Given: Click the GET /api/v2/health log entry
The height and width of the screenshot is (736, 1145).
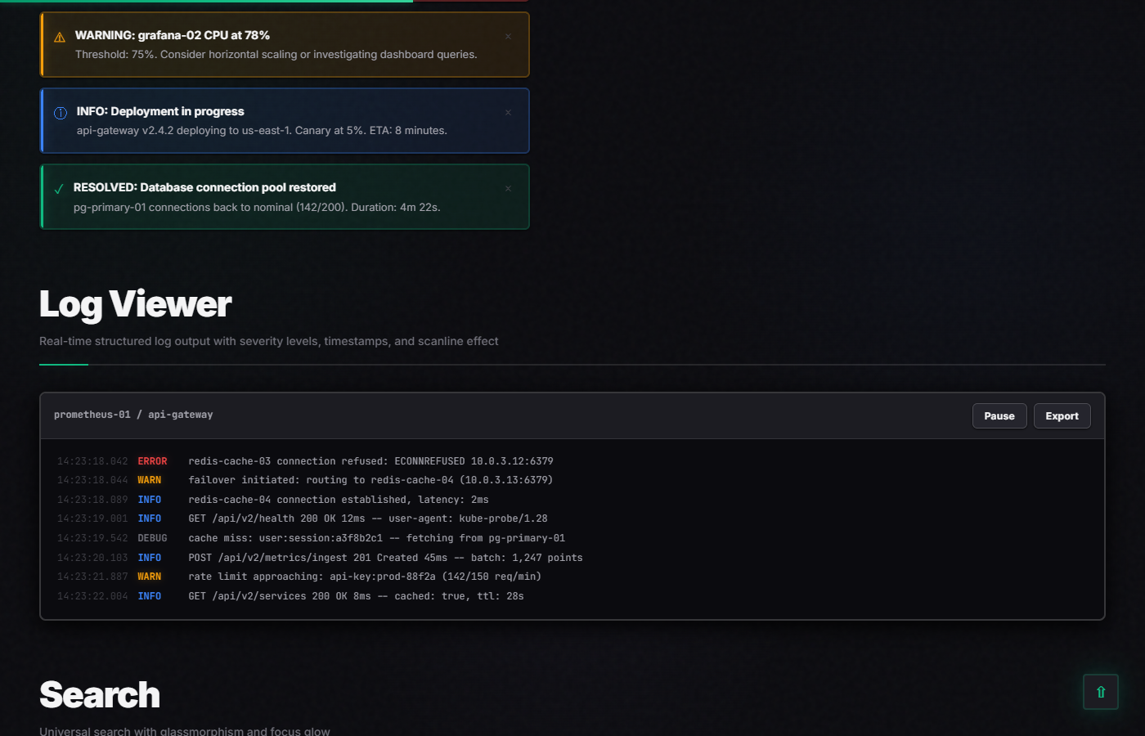Looking at the screenshot, I should 367,518.
